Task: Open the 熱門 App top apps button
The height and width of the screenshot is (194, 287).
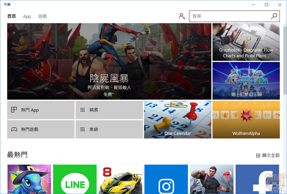Action: click(41, 110)
